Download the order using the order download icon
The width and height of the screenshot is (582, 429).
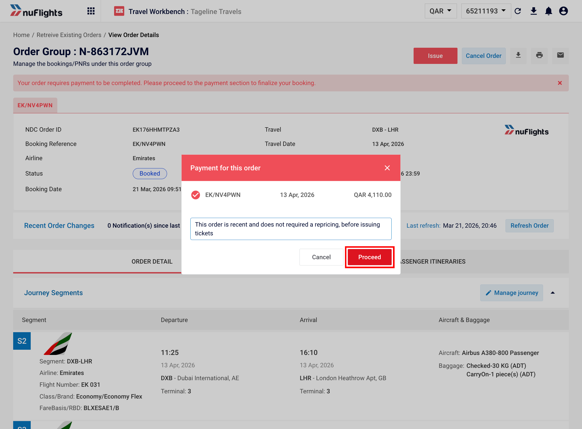pos(518,56)
